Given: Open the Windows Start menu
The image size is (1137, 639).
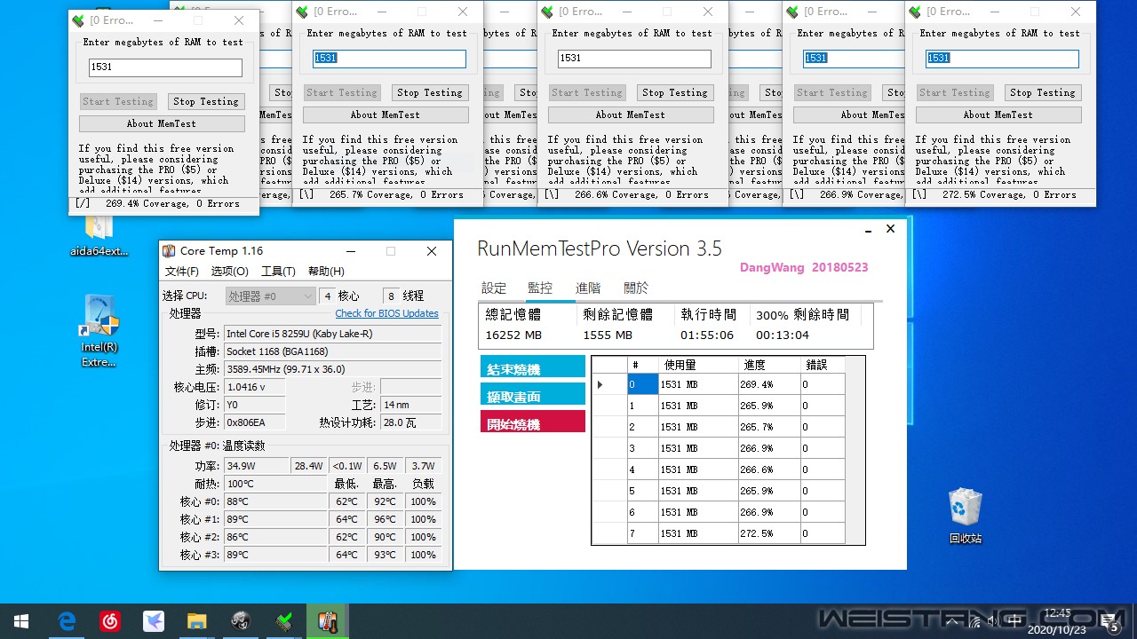Looking at the screenshot, I should click(21, 621).
